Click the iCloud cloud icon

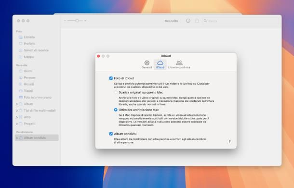(160, 63)
